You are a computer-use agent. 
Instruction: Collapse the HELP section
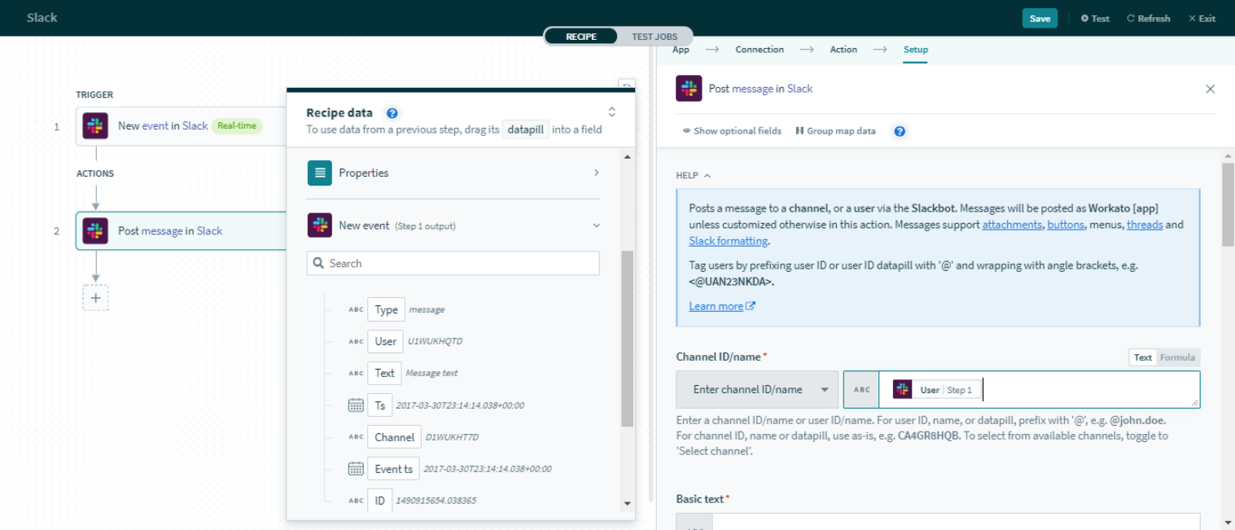tap(694, 176)
